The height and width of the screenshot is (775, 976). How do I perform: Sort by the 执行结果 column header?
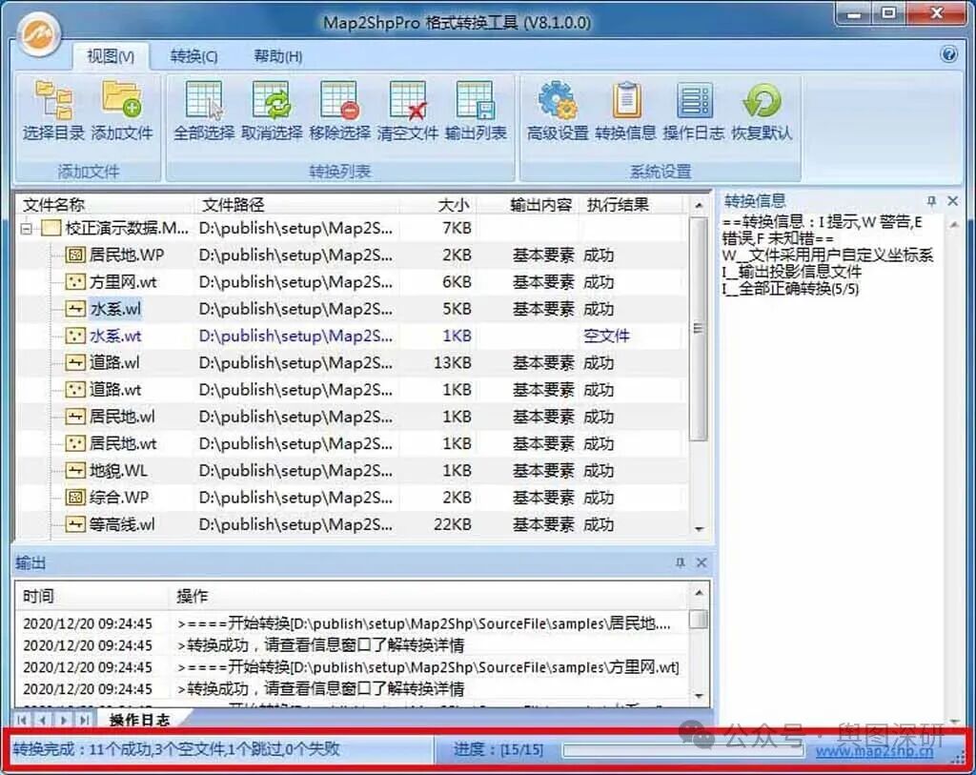pos(631,205)
